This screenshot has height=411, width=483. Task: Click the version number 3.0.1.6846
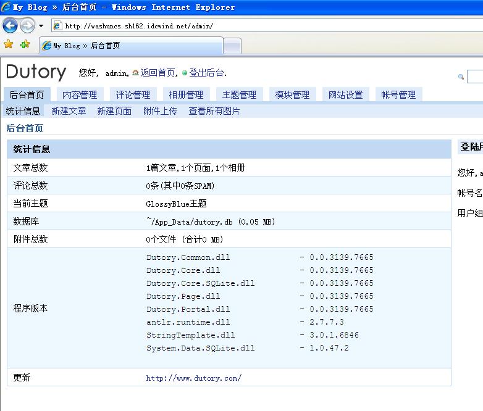[334, 335]
